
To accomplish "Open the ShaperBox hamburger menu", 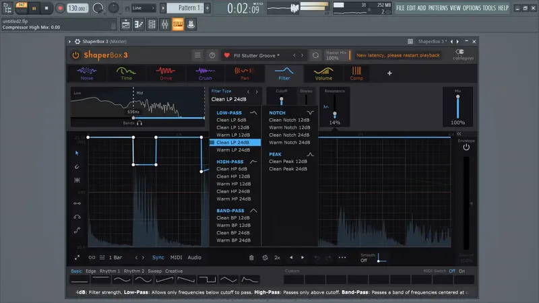I will (197, 55).
